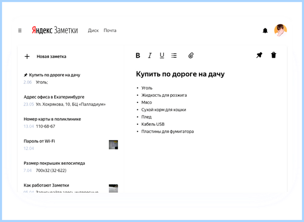Click pin icon beside Купить по дороге на дачу in list
Image resolution: width=304 pixels, height=222 pixels.
tap(25, 75)
